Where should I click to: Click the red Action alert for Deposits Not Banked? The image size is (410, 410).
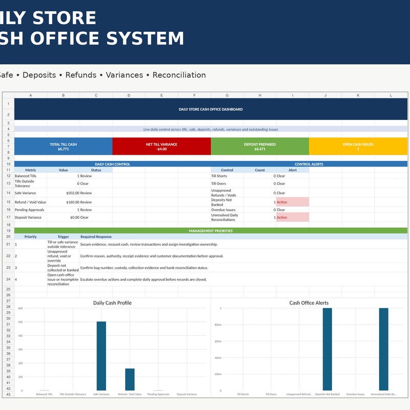pyautogui.click(x=293, y=202)
